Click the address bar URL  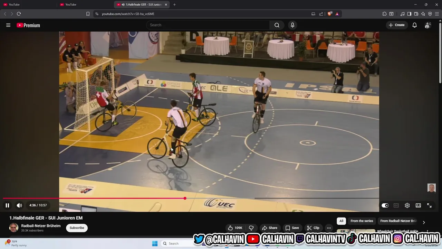pyautogui.click(x=128, y=14)
